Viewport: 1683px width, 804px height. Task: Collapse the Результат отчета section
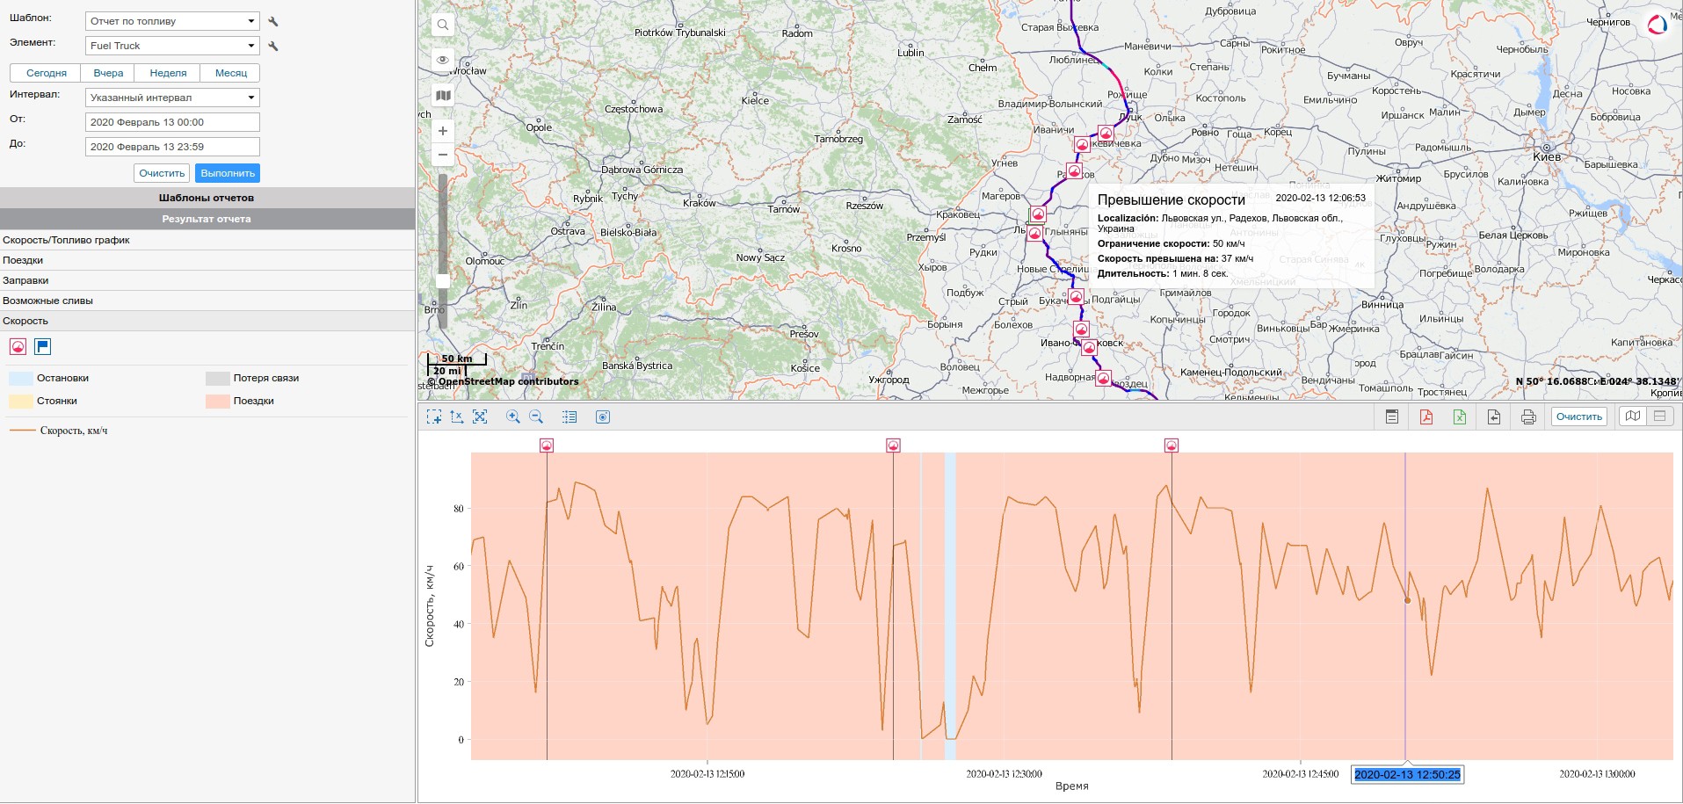coord(207,219)
